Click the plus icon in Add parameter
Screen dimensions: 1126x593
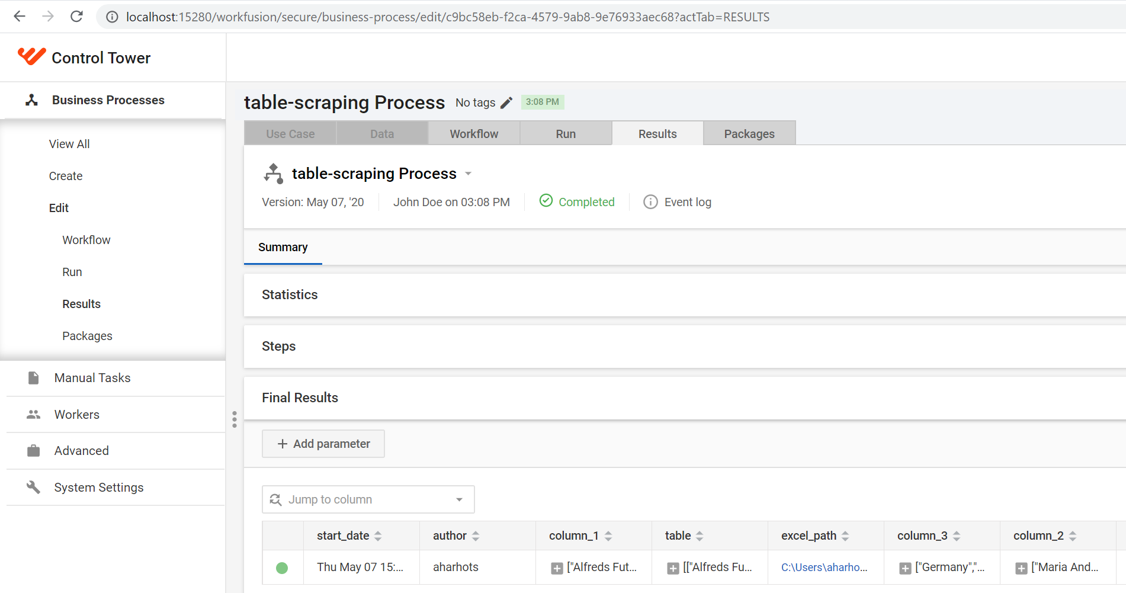click(283, 444)
